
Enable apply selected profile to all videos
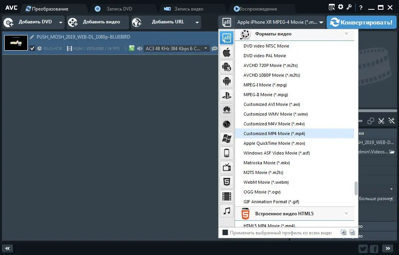point(225,233)
